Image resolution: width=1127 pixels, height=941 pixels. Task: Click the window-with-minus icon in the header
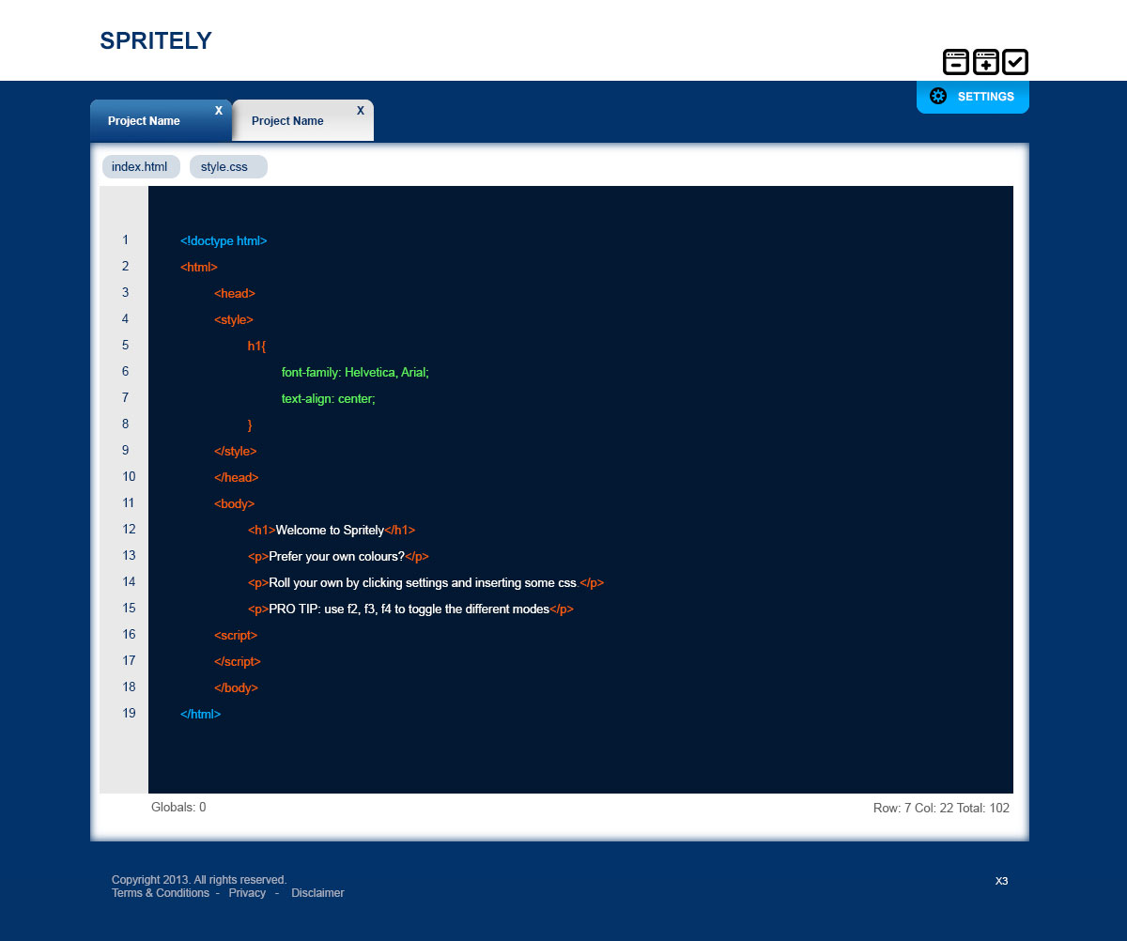(x=956, y=62)
